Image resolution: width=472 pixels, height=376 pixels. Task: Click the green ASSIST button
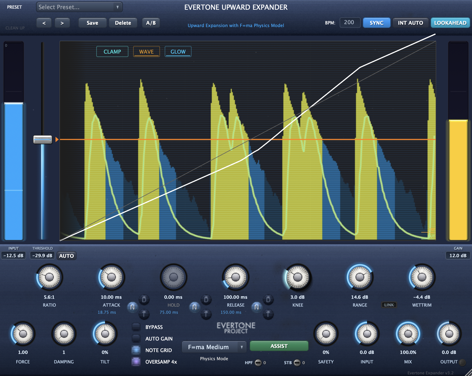(x=279, y=346)
